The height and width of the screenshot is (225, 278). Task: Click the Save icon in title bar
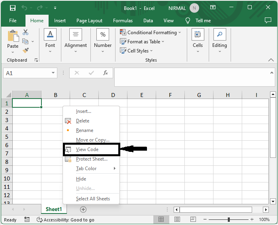point(13,8)
